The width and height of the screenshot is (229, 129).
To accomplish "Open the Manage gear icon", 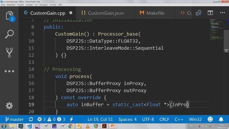I will pos(9,106).
